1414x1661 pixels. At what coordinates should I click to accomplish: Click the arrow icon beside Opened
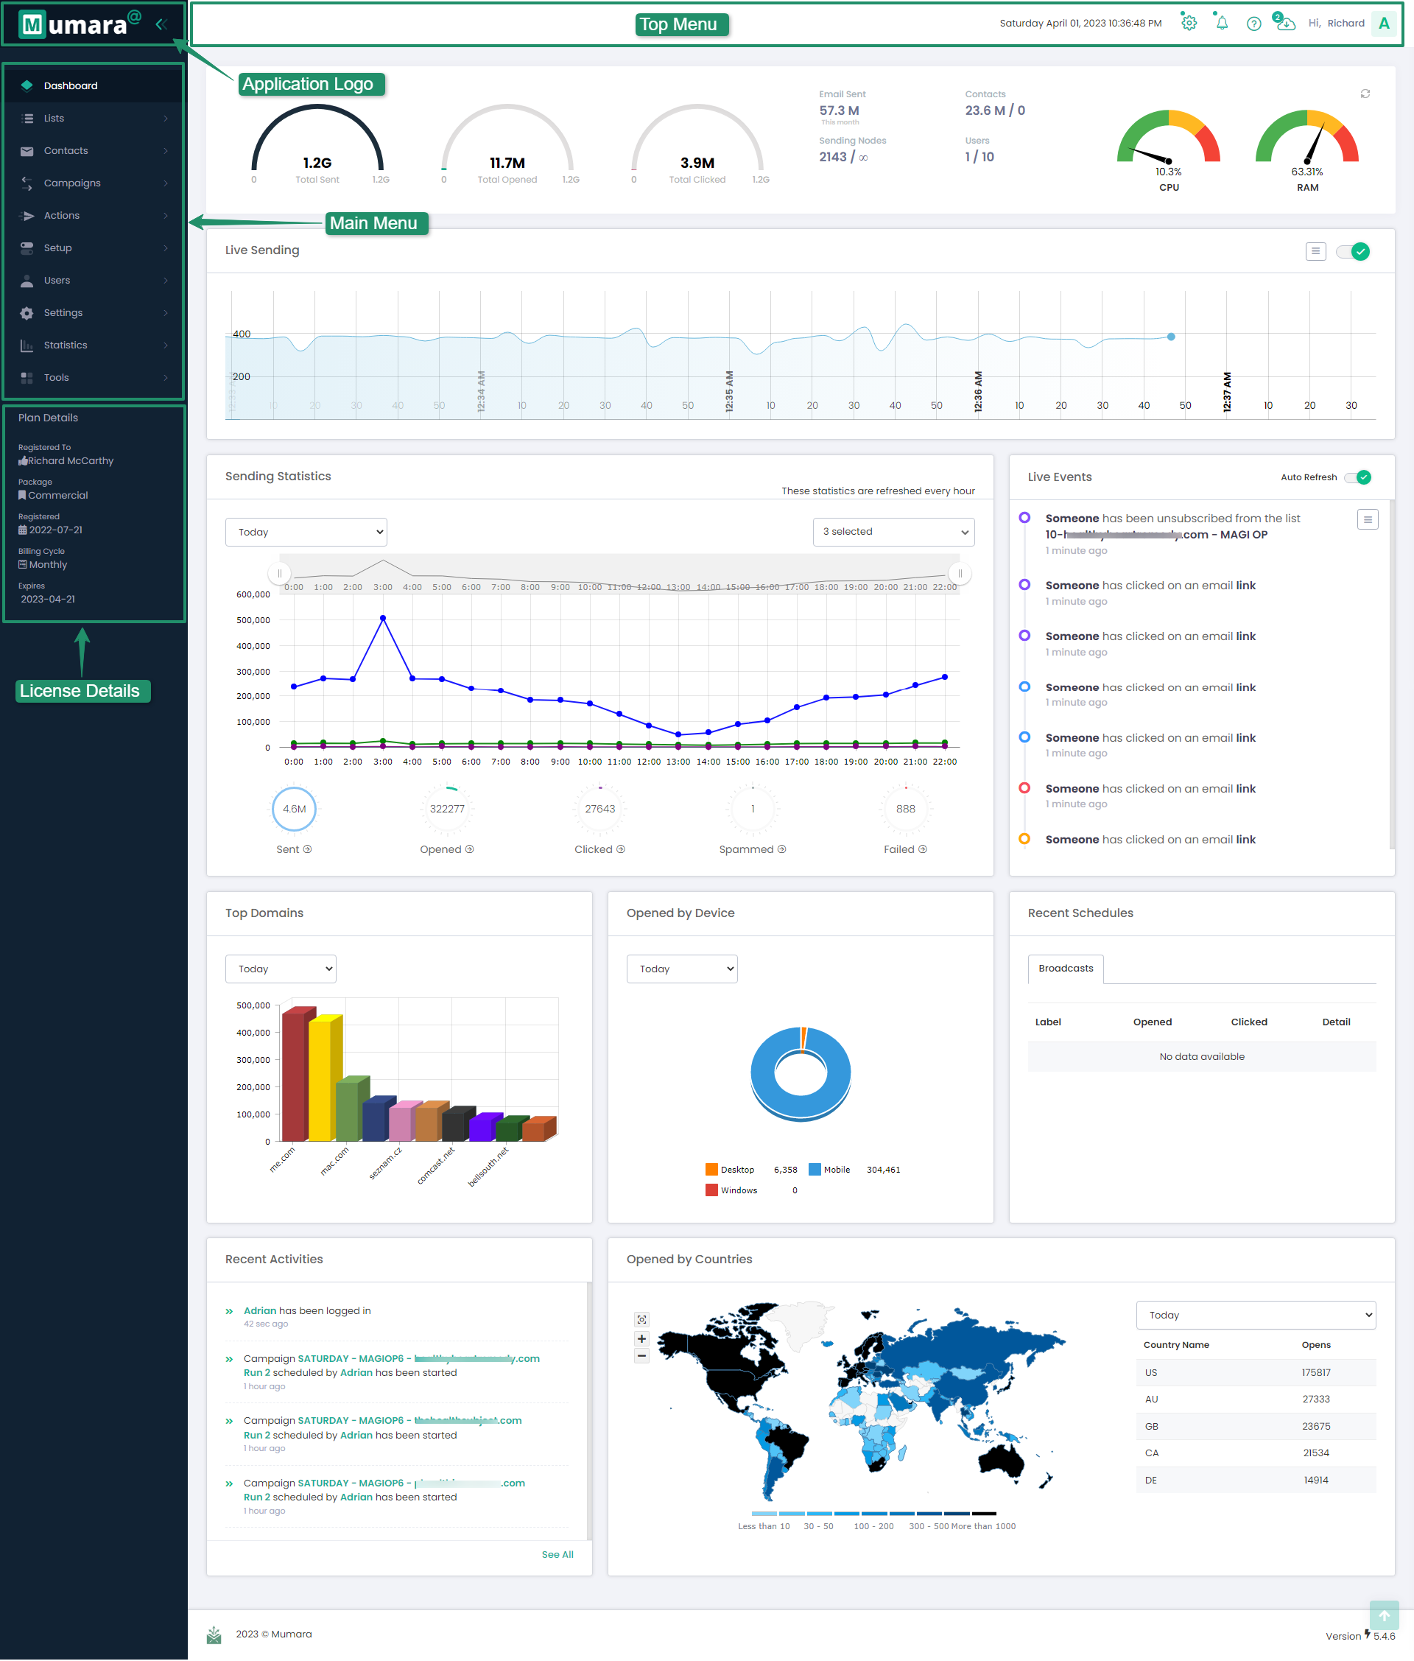pyautogui.click(x=470, y=849)
